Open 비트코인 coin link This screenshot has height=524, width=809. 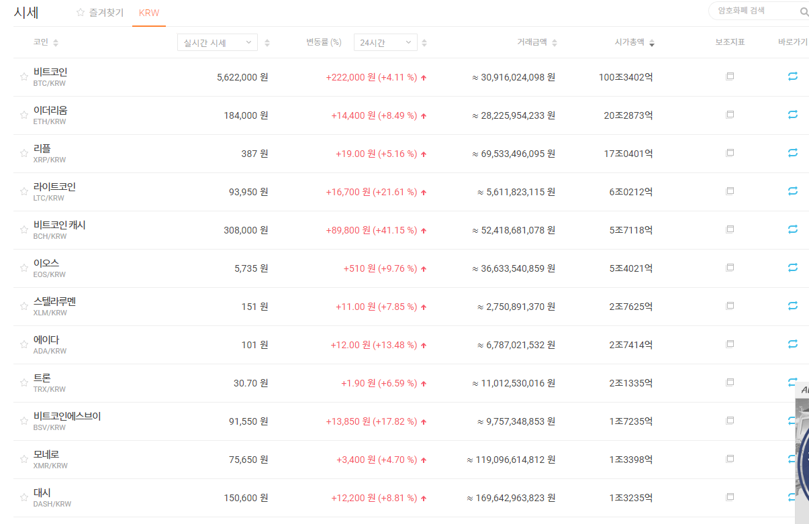(50, 72)
